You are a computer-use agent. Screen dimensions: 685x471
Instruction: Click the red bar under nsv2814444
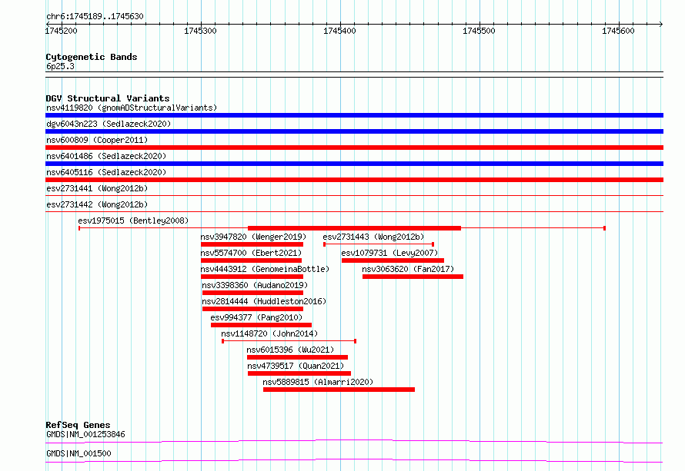(x=253, y=309)
